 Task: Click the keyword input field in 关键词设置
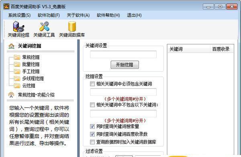(123, 54)
